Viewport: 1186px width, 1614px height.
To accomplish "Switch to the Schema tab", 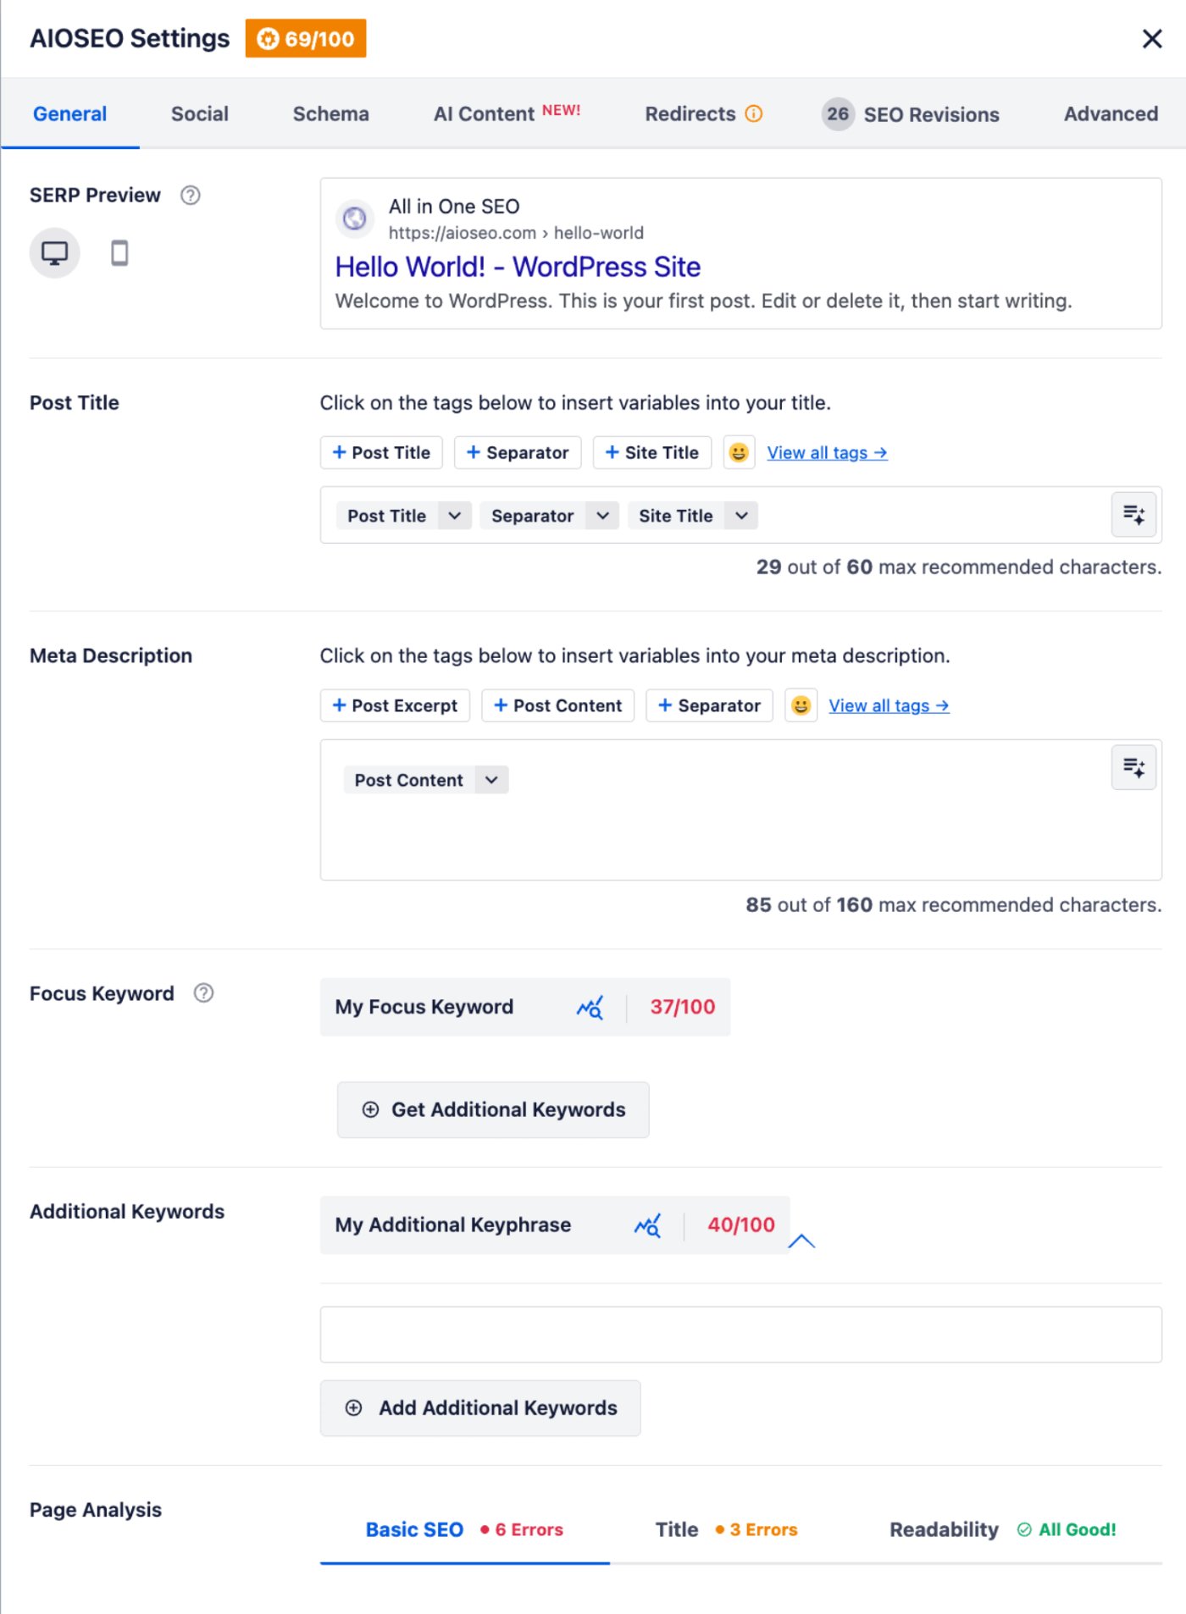I will click(x=330, y=114).
